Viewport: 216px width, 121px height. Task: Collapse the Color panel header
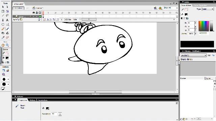(x=183, y=2)
